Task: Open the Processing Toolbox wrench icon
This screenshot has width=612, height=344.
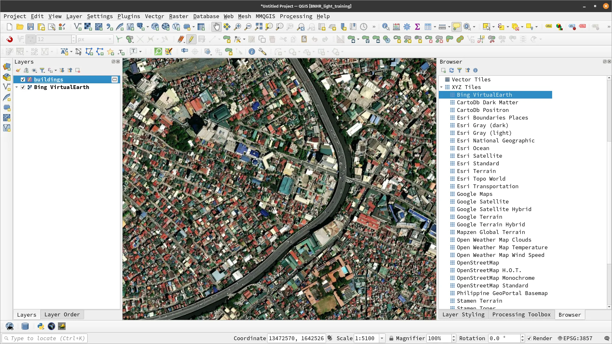Action: pyautogui.click(x=407, y=27)
